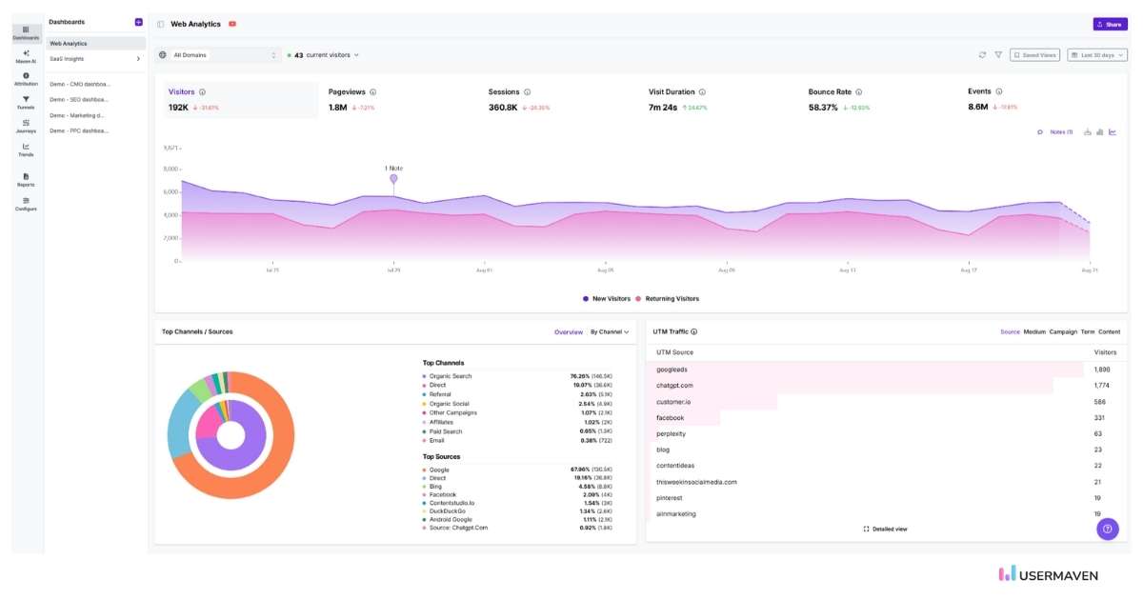Switch UTM Traffic to the Campaign tab

point(1063,332)
